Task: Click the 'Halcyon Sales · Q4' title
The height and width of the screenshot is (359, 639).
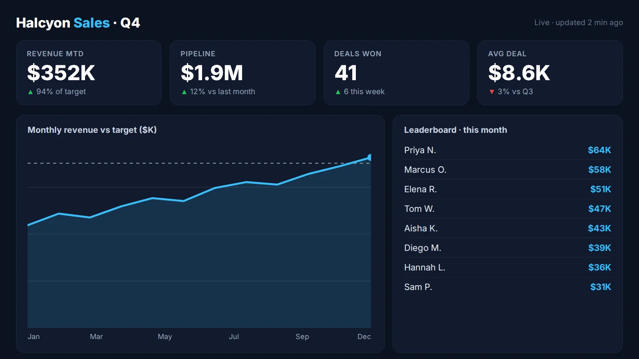Action: (78, 23)
